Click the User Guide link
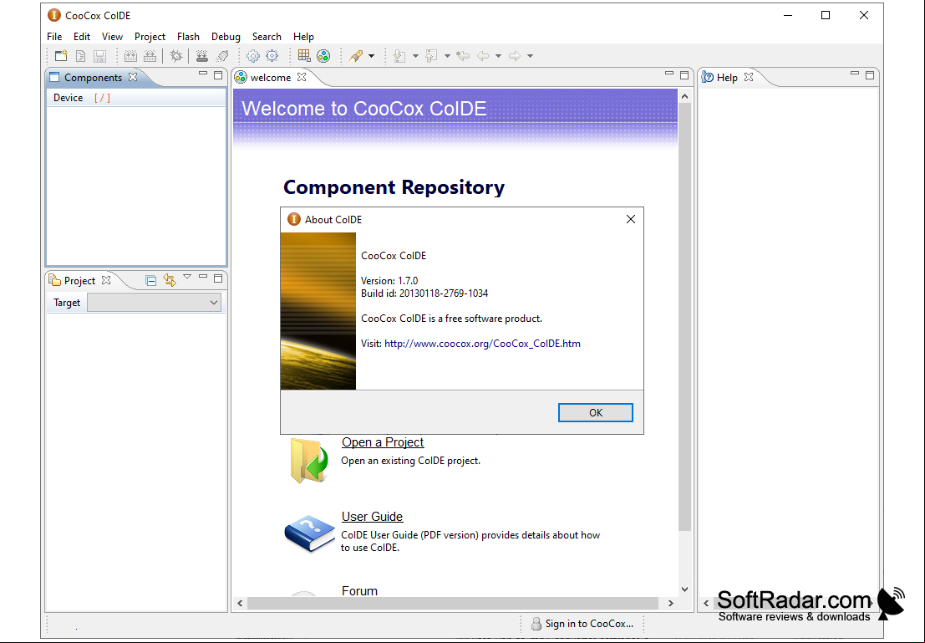This screenshot has height=643, width=925. coord(372,517)
